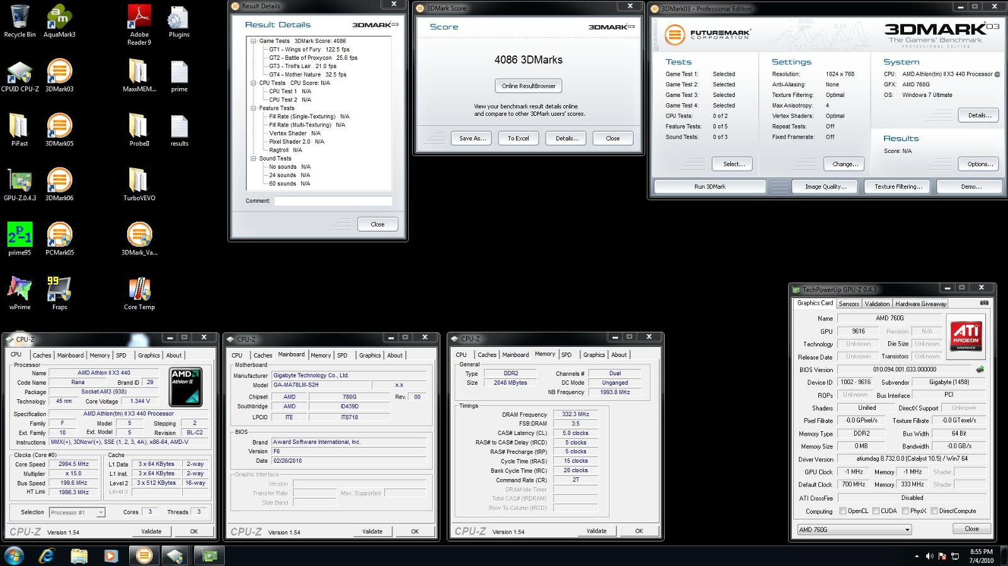Open the CPUID CPU-Z desktop shortcut
This screenshot has height=566, width=1008.
[x=20, y=76]
